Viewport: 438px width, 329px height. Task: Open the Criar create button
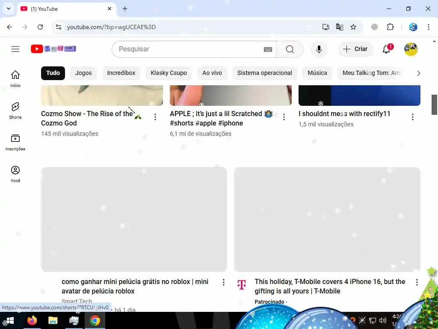(x=355, y=49)
